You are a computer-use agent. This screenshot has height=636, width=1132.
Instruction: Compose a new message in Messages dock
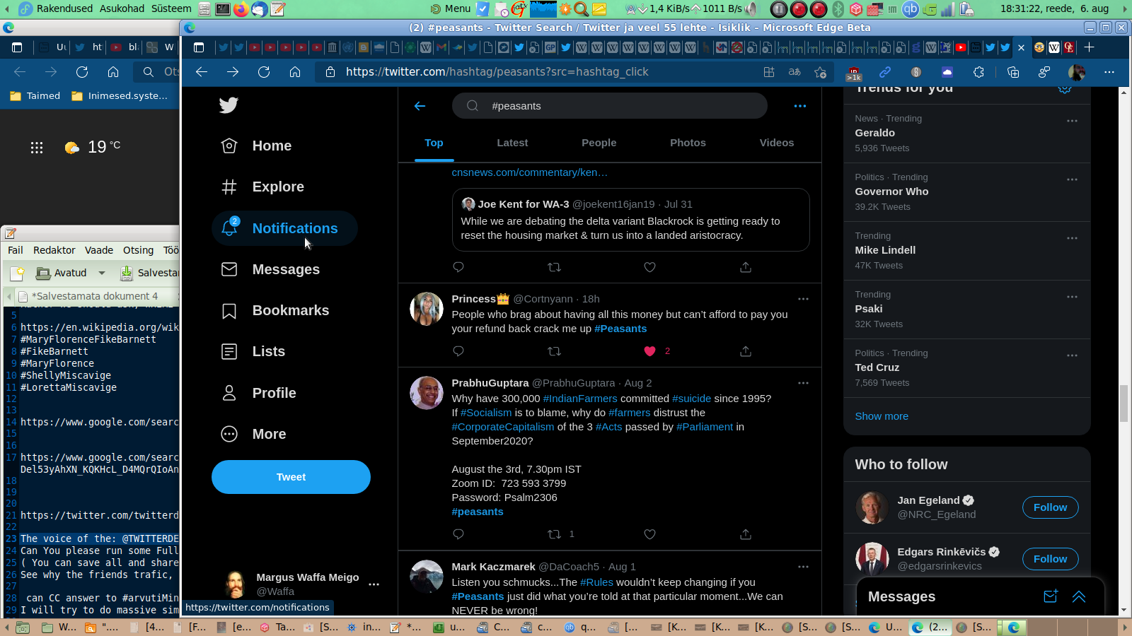coord(1051,596)
